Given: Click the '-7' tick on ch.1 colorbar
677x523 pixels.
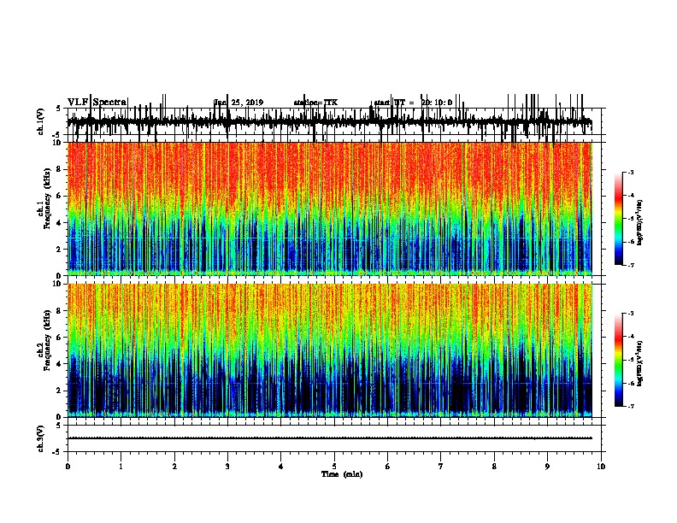Looking at the screenshot, I should click(630, 265).
